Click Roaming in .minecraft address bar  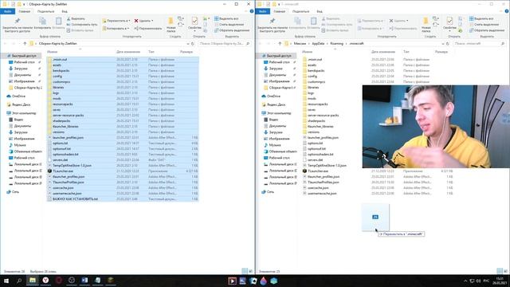tap(336, 43)
